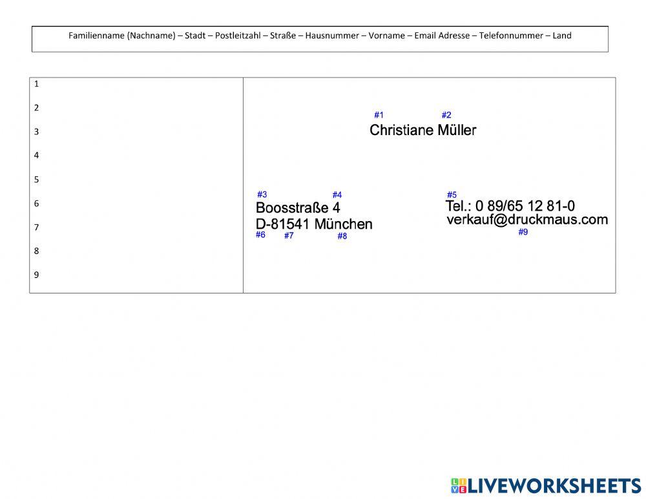Click answer line number 1
Image resolution: width=646 pixels, height=499 pixels.
pos(136,84)
